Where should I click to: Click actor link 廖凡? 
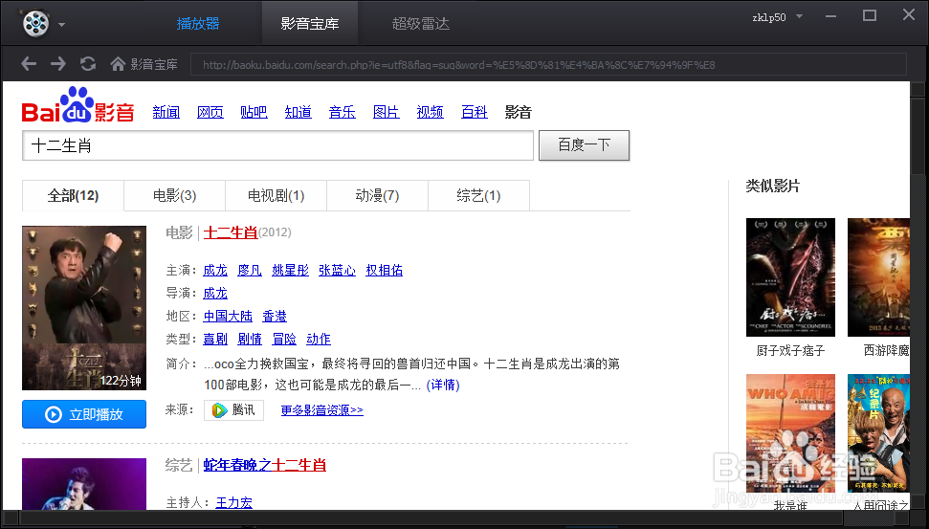[250, 270]
